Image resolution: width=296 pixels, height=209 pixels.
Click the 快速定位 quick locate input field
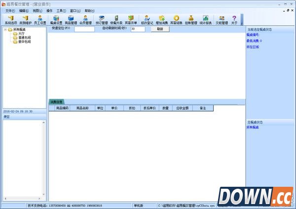coord(84,29)
